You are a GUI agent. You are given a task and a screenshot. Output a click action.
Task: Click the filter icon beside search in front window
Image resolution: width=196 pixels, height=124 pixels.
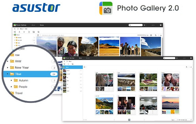[x=177, y=58]
